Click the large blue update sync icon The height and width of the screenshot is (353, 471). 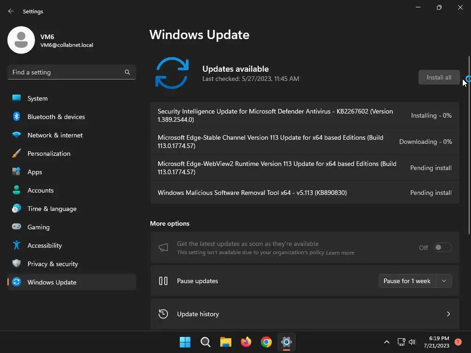point(172,73)
